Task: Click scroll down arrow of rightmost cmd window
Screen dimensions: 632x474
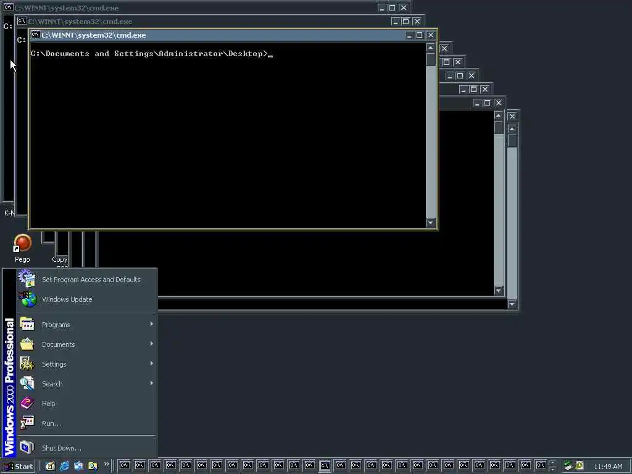Action: pyautogui.click(x=512, y=304)
